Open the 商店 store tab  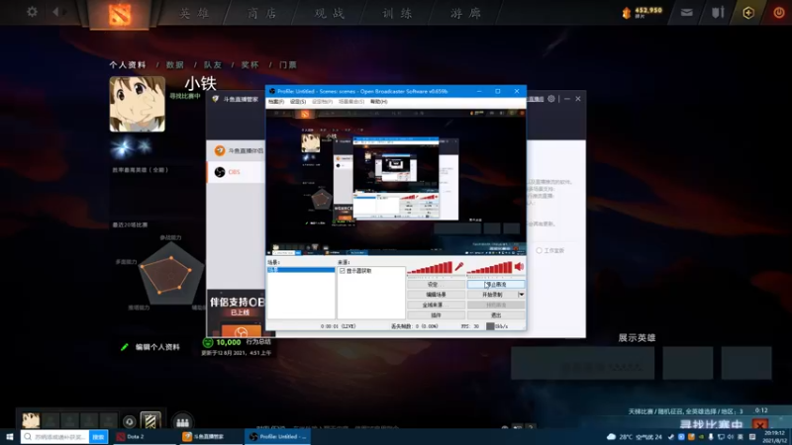pos(262,13)
